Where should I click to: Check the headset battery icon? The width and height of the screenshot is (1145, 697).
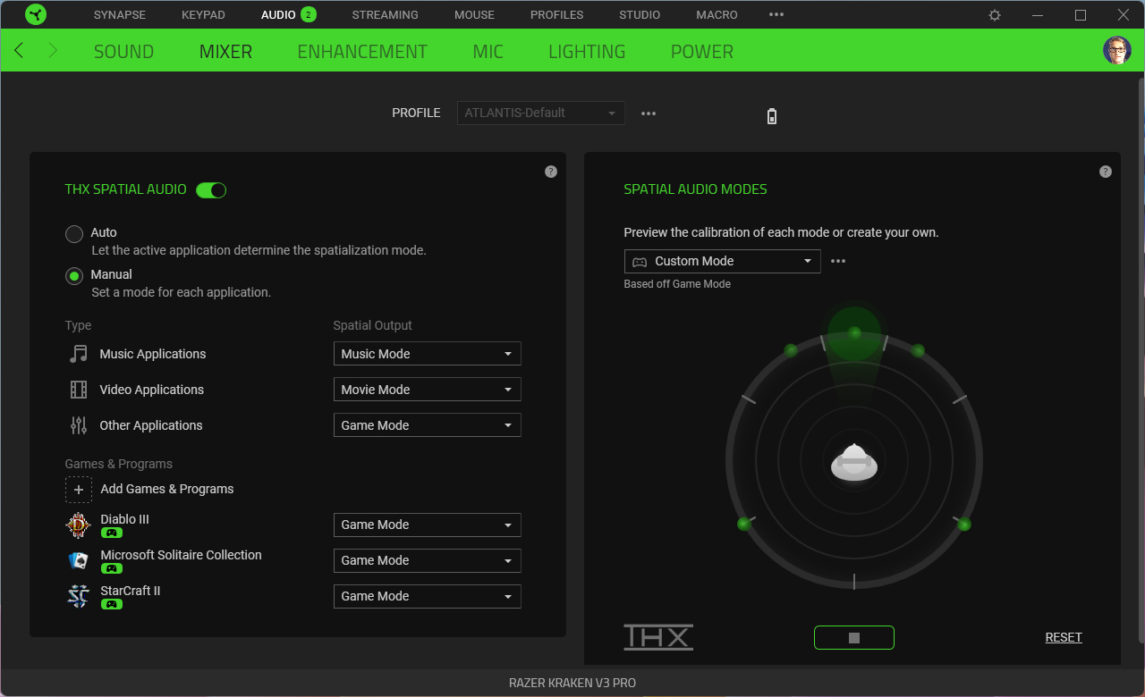772,116
